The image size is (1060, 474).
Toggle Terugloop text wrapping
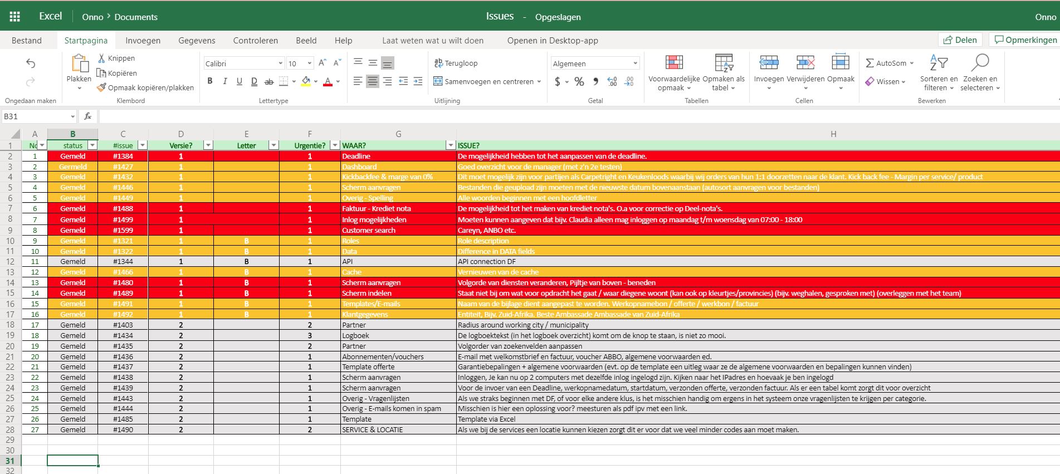456,63
